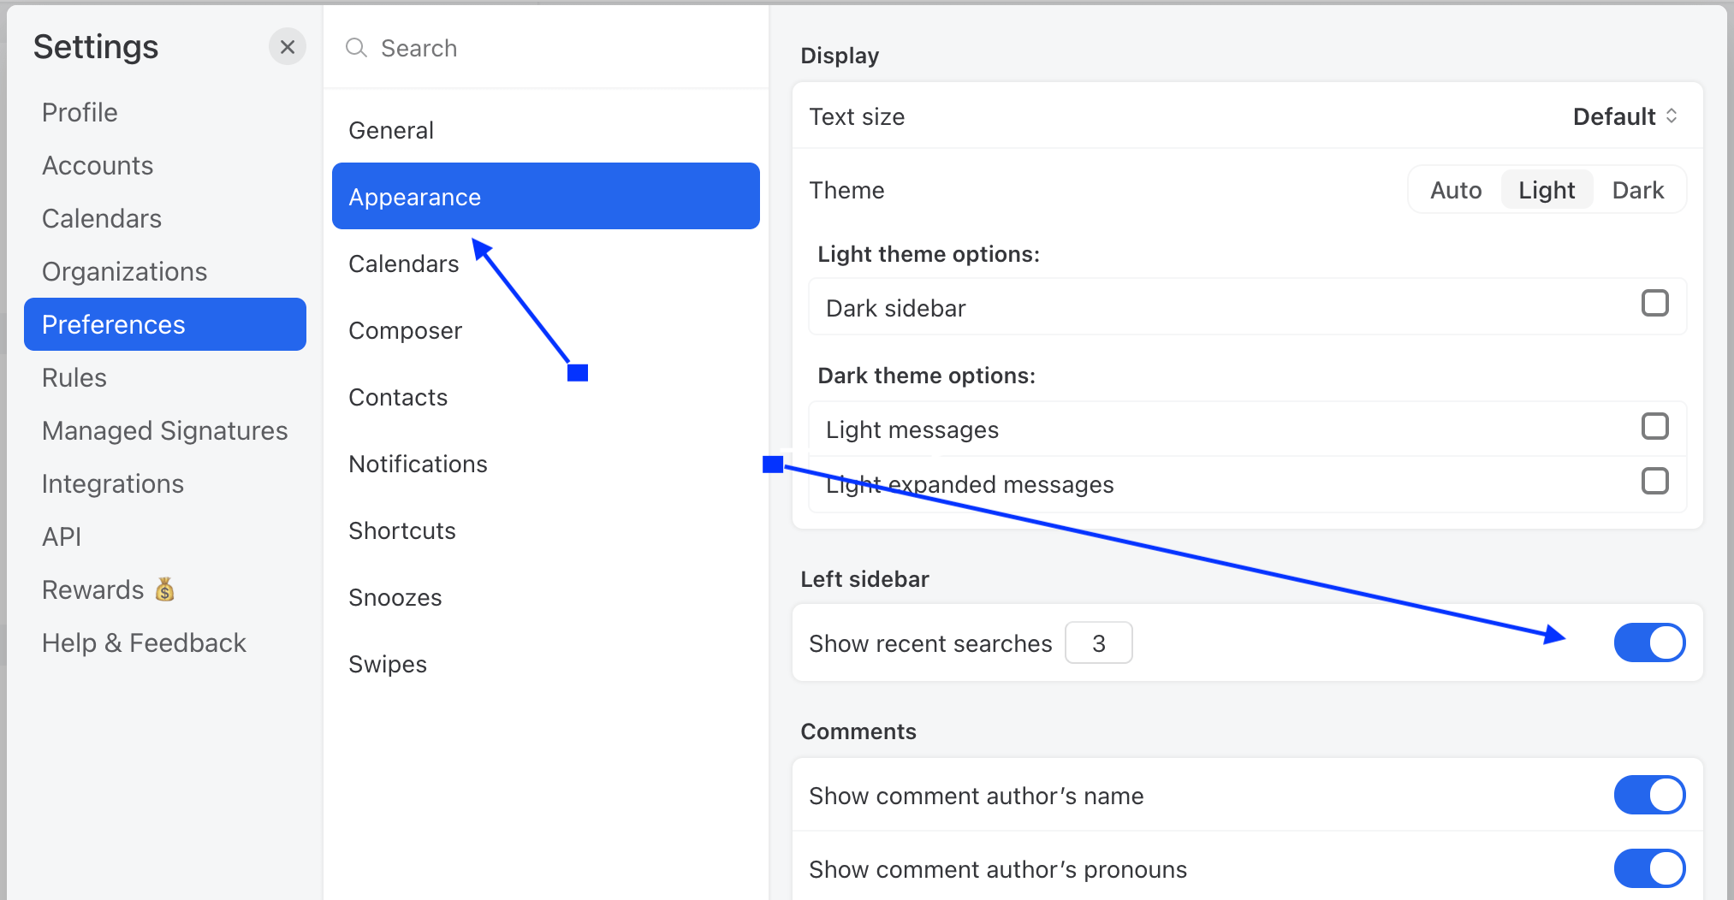Switch theme to Auto
The height and width of the screenshot is (900, 1734).
tap(1455, 190)
